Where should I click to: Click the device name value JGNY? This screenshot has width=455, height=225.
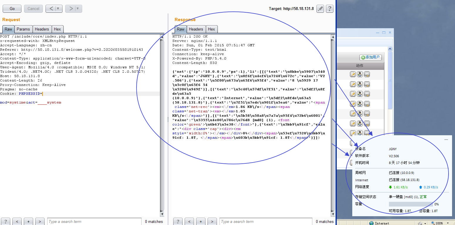393,149
